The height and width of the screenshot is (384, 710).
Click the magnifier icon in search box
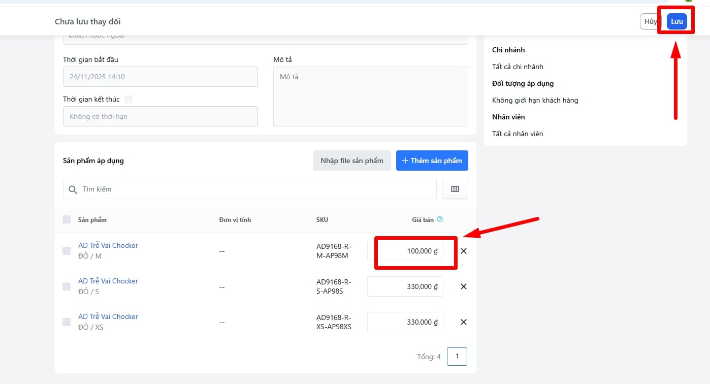coord(73,189)
